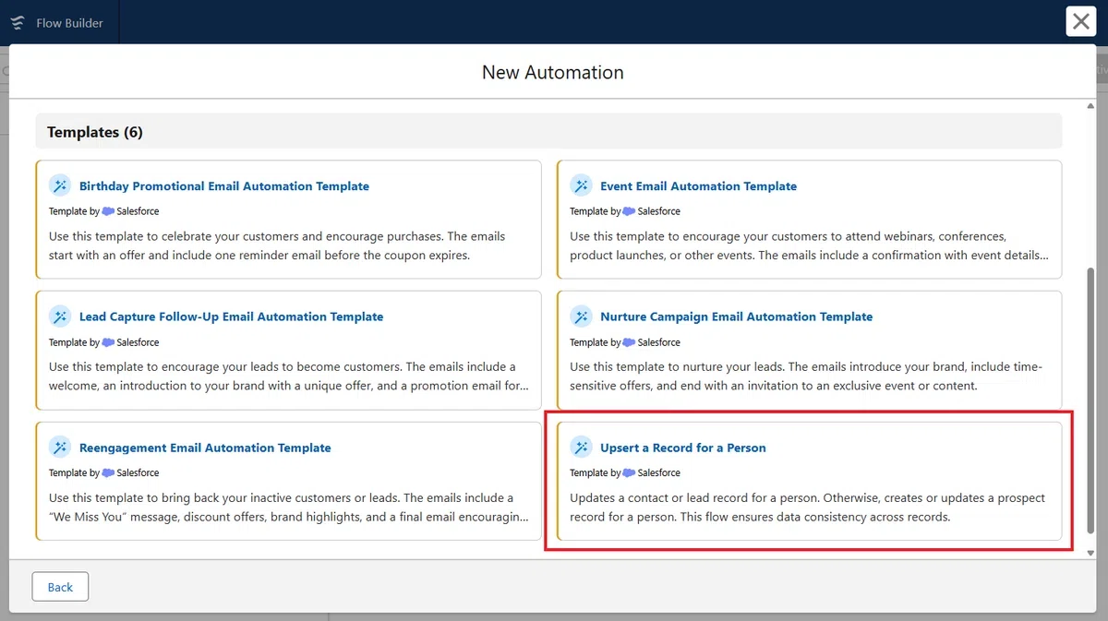Click the Flow Builder logo icon

pos(18,22)
